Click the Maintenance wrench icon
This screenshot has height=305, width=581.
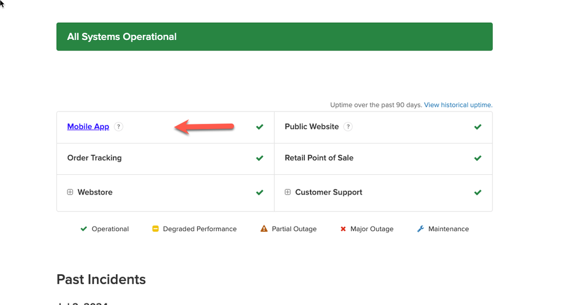[420, 229]
